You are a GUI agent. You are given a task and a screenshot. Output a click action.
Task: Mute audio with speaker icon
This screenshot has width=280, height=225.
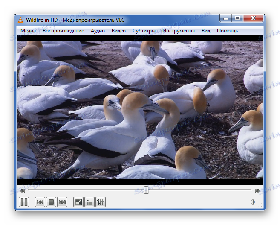click(253, 202)
